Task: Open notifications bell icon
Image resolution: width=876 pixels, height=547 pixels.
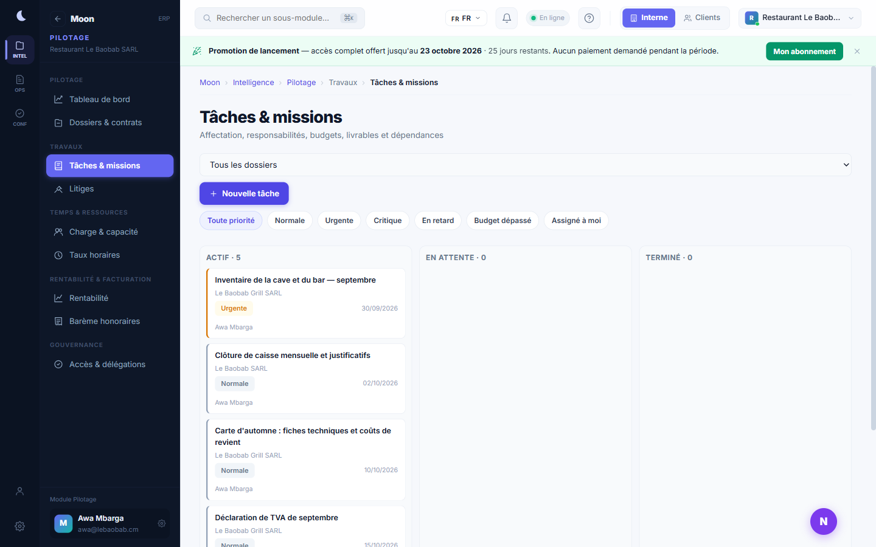Action: click(507, 18)
